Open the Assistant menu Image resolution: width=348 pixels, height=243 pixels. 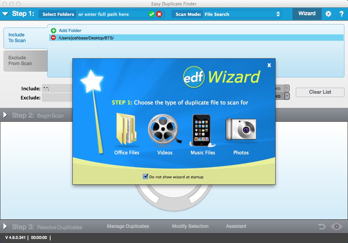(236, 226)
